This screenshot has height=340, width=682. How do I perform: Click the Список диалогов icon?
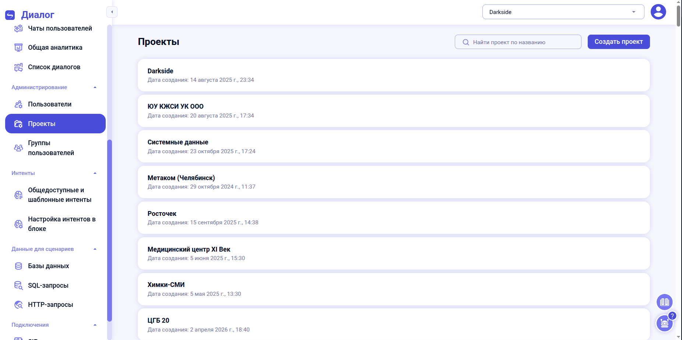[18, 67]
